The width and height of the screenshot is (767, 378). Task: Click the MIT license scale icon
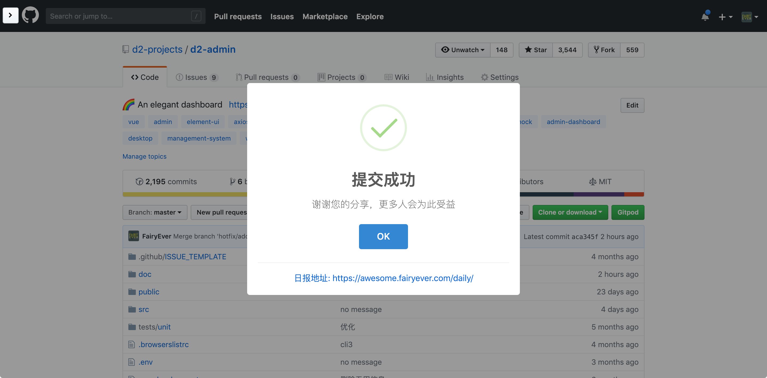coord(593,182)
